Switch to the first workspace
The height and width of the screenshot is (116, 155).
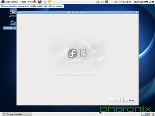[x=143, y=114]
